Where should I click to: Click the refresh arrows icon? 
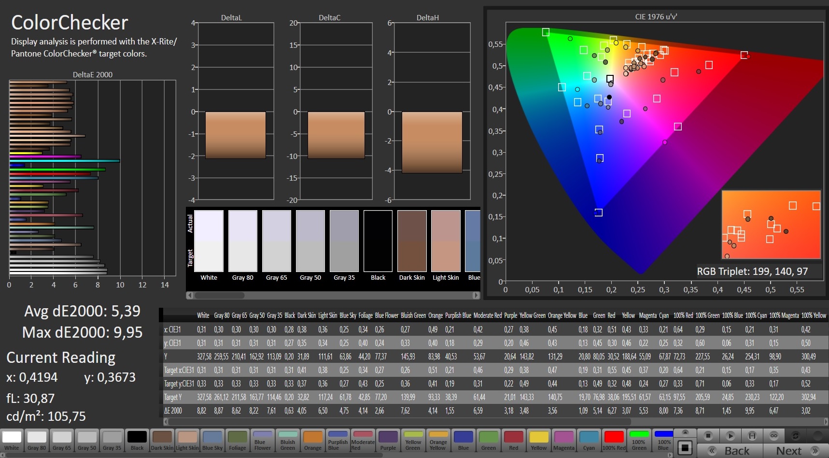click(x=796, y=435)
